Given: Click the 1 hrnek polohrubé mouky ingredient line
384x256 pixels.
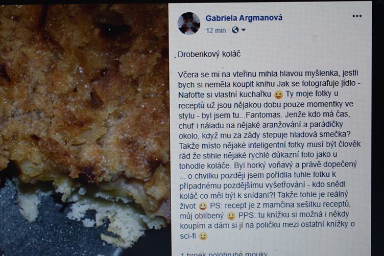Looking at the screenshot, I should pyautogui.click(x=224, y=254).
